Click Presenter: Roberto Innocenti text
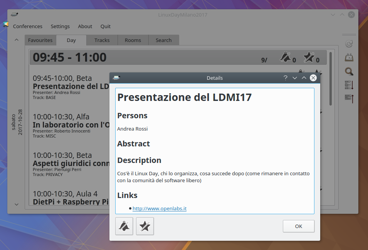Viewport: 368px width, 250px height. pyautogui.click(x=62, y=131)
